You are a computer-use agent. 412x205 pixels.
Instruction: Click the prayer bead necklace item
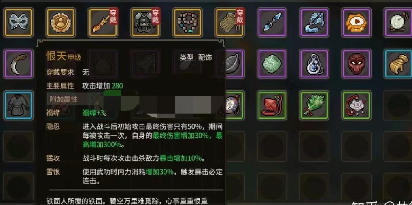(x=187, y=22)
